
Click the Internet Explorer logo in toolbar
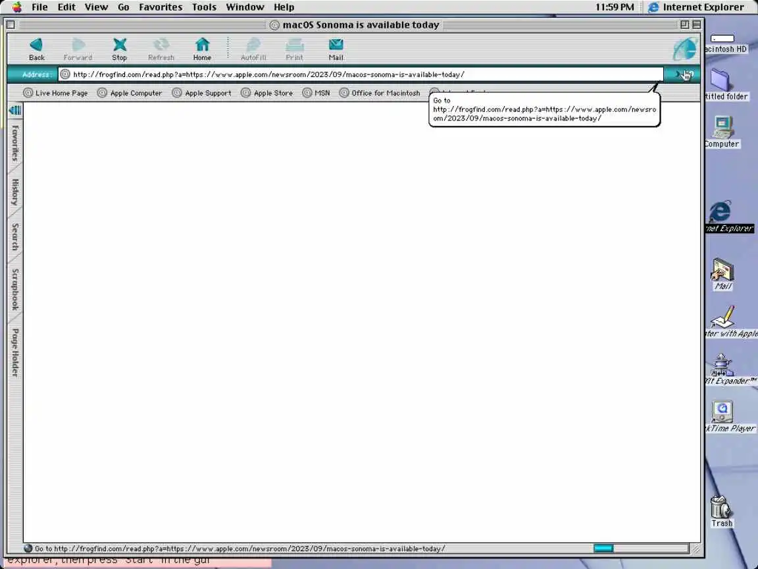tap(684, 48)
